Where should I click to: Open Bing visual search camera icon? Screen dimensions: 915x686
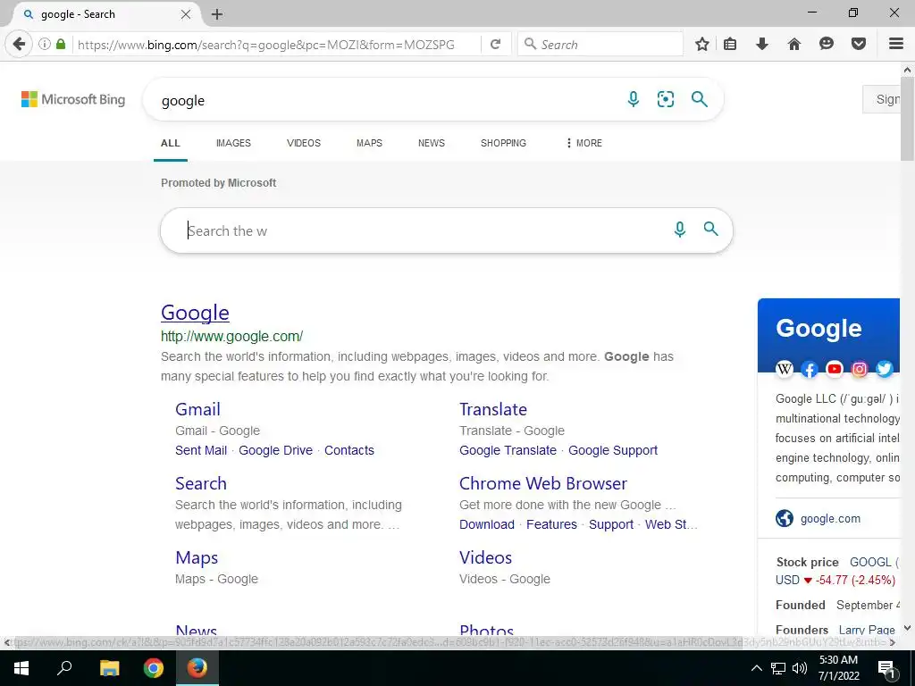pos(665,99)
